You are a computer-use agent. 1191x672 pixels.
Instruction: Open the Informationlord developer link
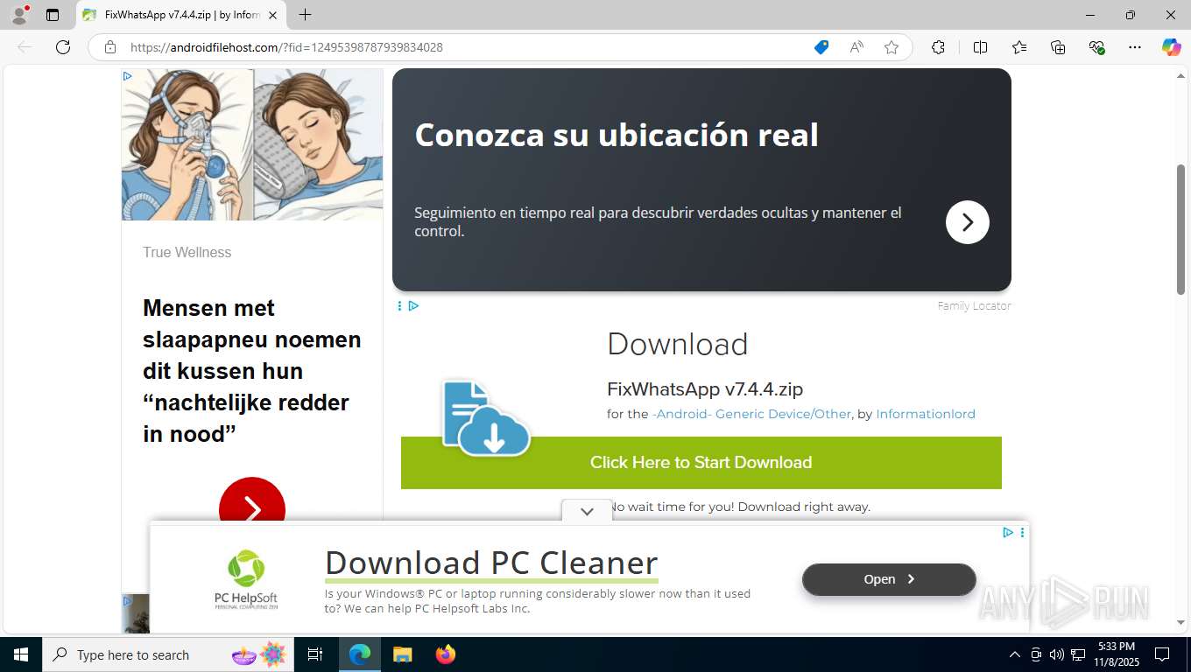926,414
